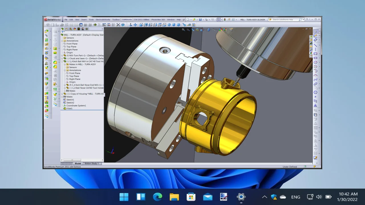Open File Explorer from the taskbar

point(174,197)
